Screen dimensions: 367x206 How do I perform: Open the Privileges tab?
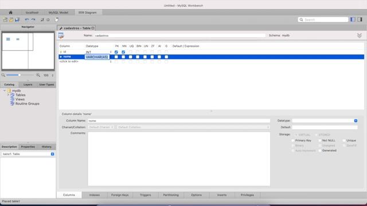247,195
